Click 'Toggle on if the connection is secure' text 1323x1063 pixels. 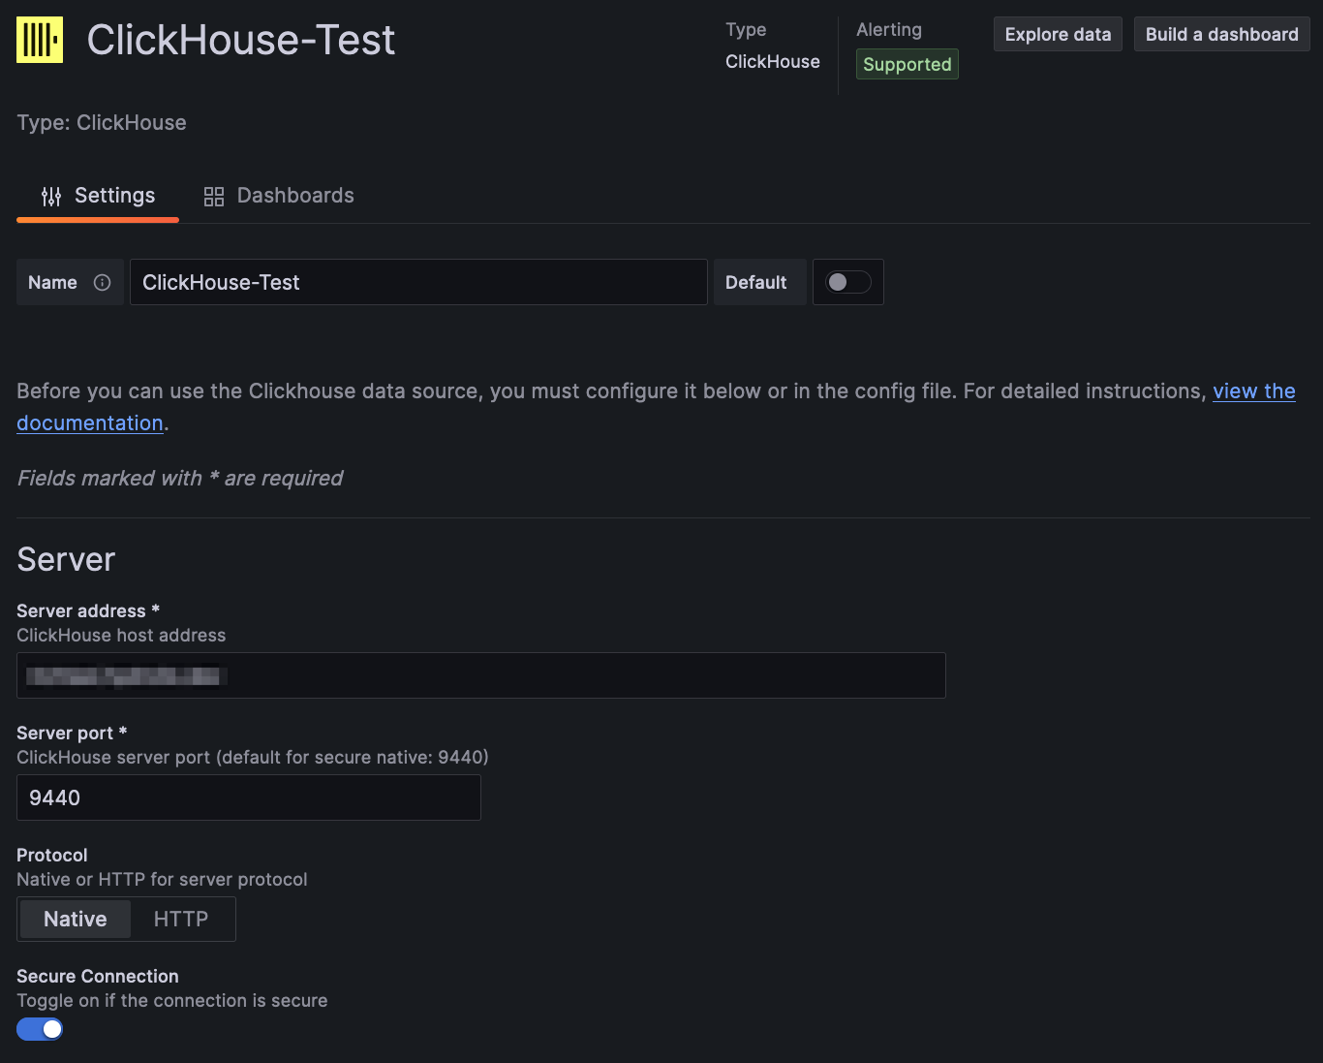click(x=172, y=1001)
